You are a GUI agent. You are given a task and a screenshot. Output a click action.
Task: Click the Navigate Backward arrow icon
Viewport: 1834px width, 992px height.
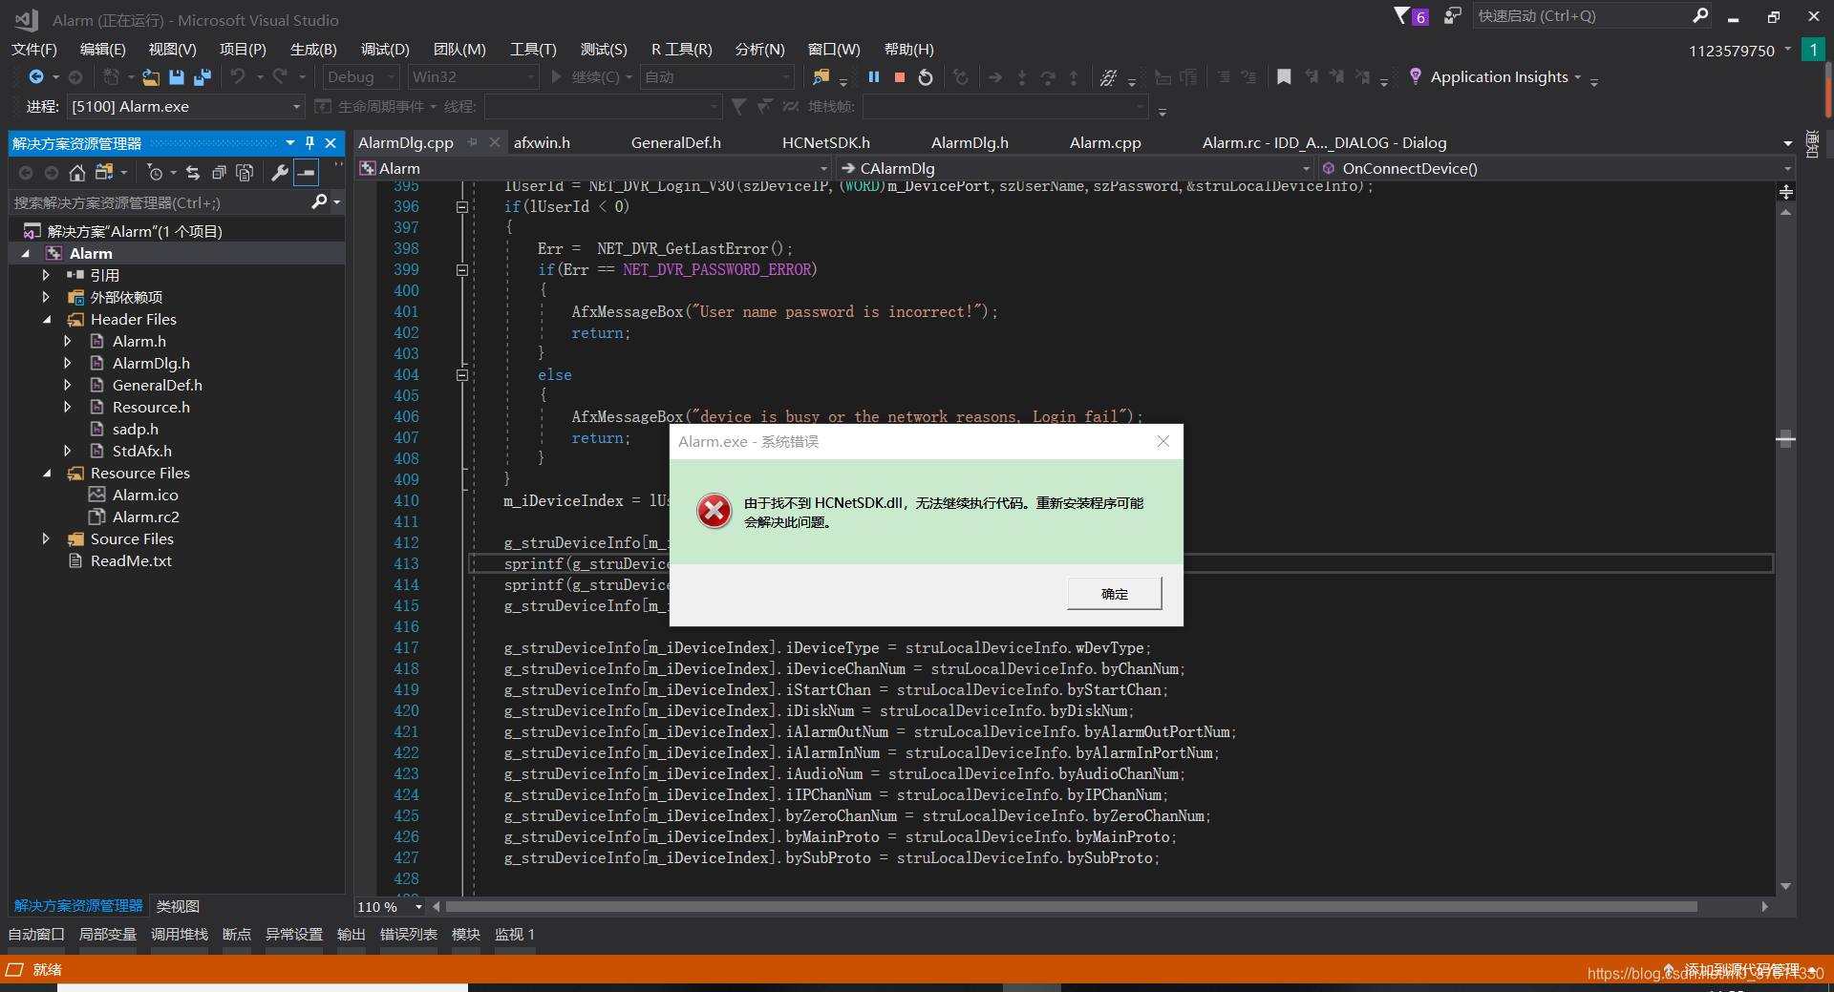tap(36, 77)
